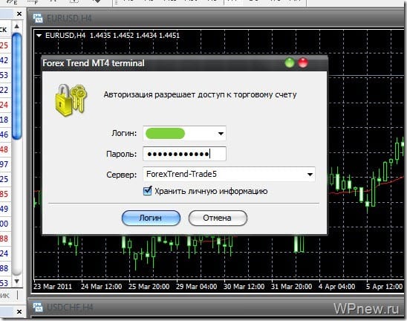Click the Отмена cancel button
Image resolution: width=407 pixels, height=321 pixels.
click(x=218, y=218)
